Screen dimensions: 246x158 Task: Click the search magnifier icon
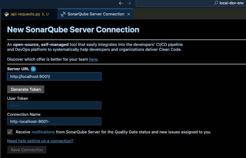point(216,3)
